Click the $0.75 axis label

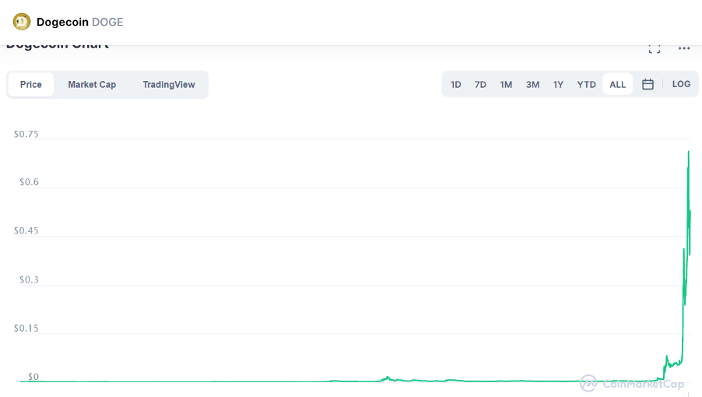(26, 134)
